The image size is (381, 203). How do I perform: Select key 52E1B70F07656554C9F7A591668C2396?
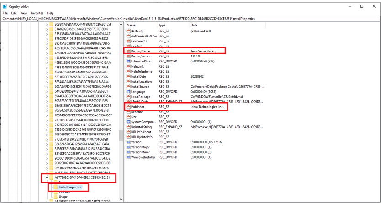point(81,77)
